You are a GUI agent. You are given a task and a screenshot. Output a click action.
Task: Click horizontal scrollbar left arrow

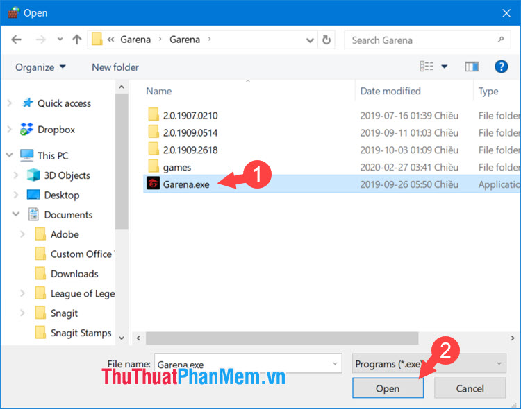click(x=138, y=338)
